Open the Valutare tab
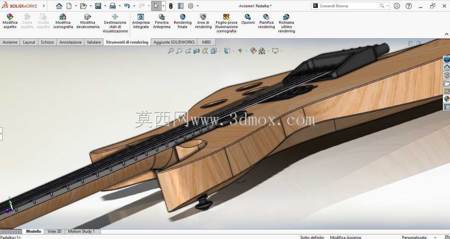This screenshot has width=450, height=239. click(x=94, y=42)
